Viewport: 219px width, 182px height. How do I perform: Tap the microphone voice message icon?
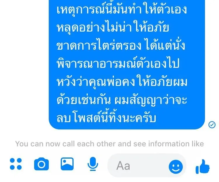click(93, 164)
